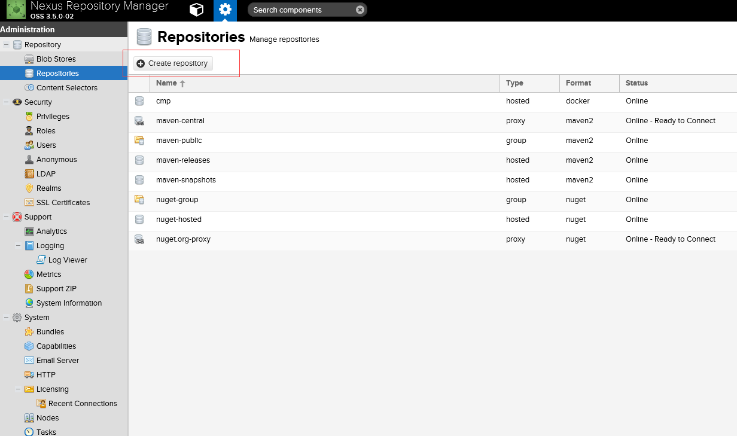The height and width of the screenshot is (436, 737).
Task: Click maven-central's Online - Ready to Connect status
Action: [x=671, y=121]
